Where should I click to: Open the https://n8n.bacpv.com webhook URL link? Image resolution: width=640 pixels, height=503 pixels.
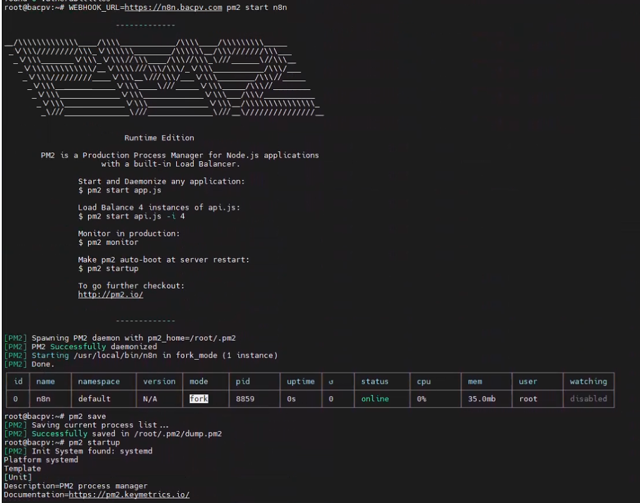[x=173, y=7]
